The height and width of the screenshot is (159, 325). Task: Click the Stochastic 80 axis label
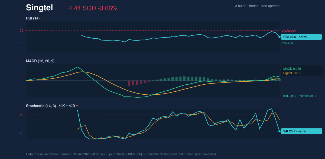pyautogui.click(x=22, y=115)
